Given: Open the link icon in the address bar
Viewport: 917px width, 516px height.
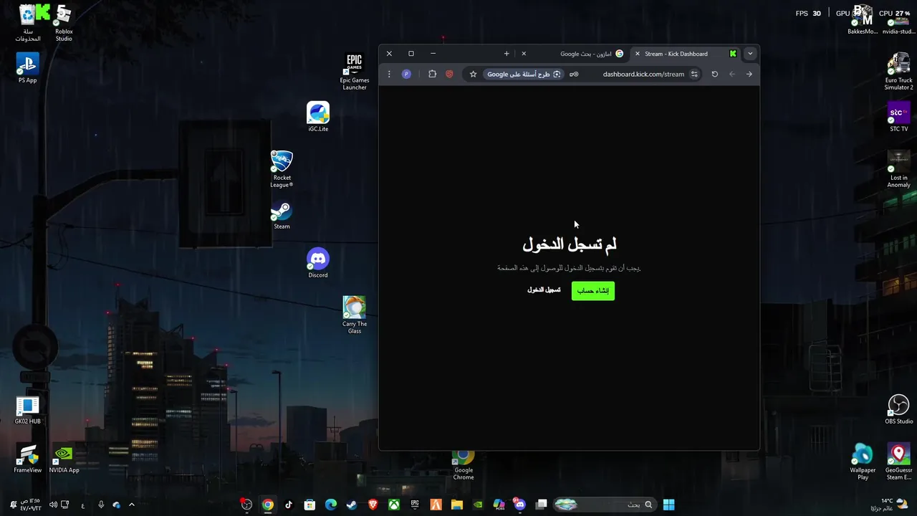Looking at the screenshot, I should (574, 74).
